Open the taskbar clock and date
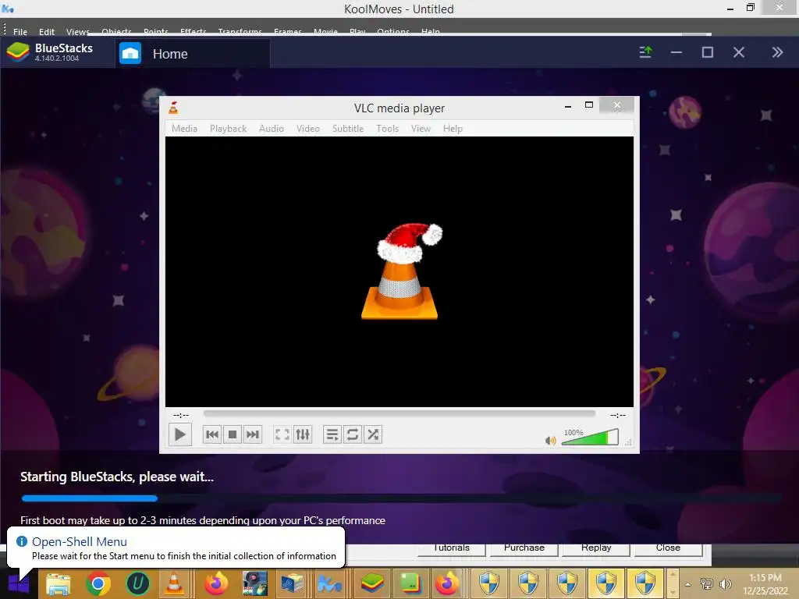Image resolution: width=799 pixels, height=599 pixels. pyautogui.click(x=765, y=584)
